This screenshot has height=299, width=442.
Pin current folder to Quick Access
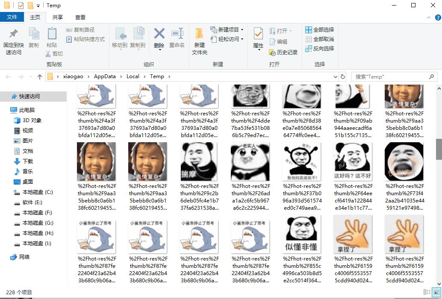pos(13,41)
